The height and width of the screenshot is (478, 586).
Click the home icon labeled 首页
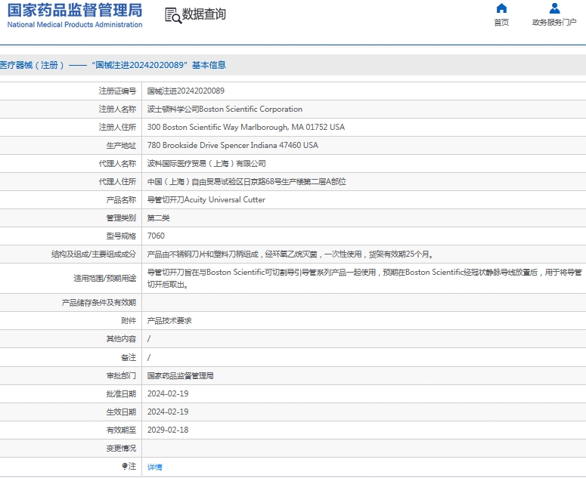501,8
